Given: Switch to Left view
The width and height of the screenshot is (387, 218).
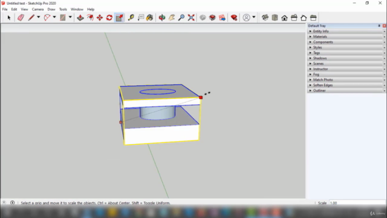Looking at the screenshot, I should (313, 18).
